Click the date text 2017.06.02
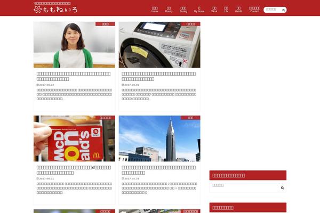This screenshot has height=213, width=320. point(132,85)
